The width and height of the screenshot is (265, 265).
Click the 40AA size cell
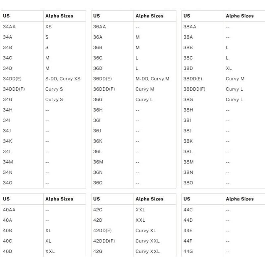click(9, 210)
